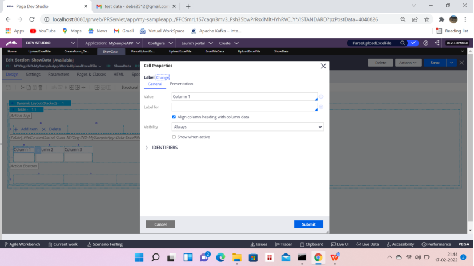
Task: Open a new browser tab
Action: tap(188, 6)
